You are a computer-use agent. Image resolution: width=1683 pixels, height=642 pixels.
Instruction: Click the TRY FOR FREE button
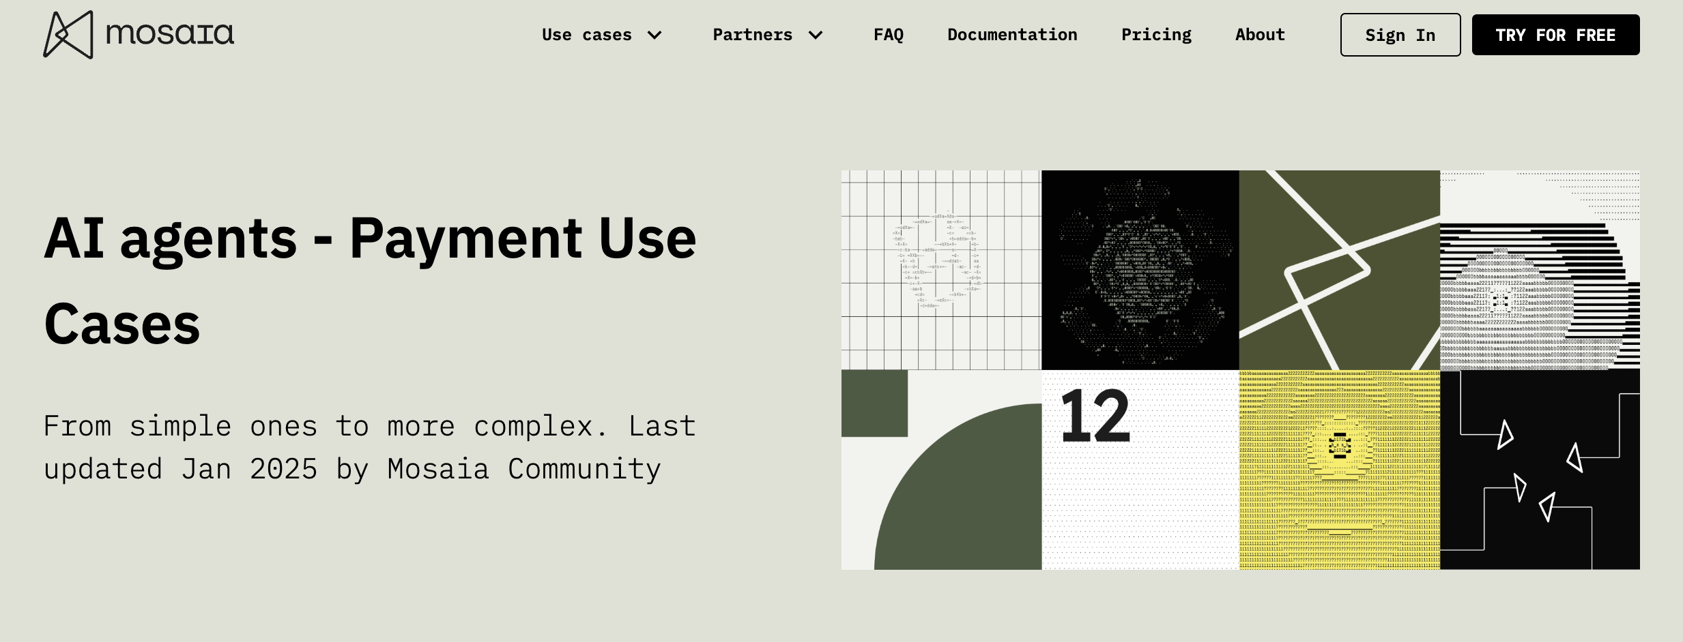coord(1555,35)
